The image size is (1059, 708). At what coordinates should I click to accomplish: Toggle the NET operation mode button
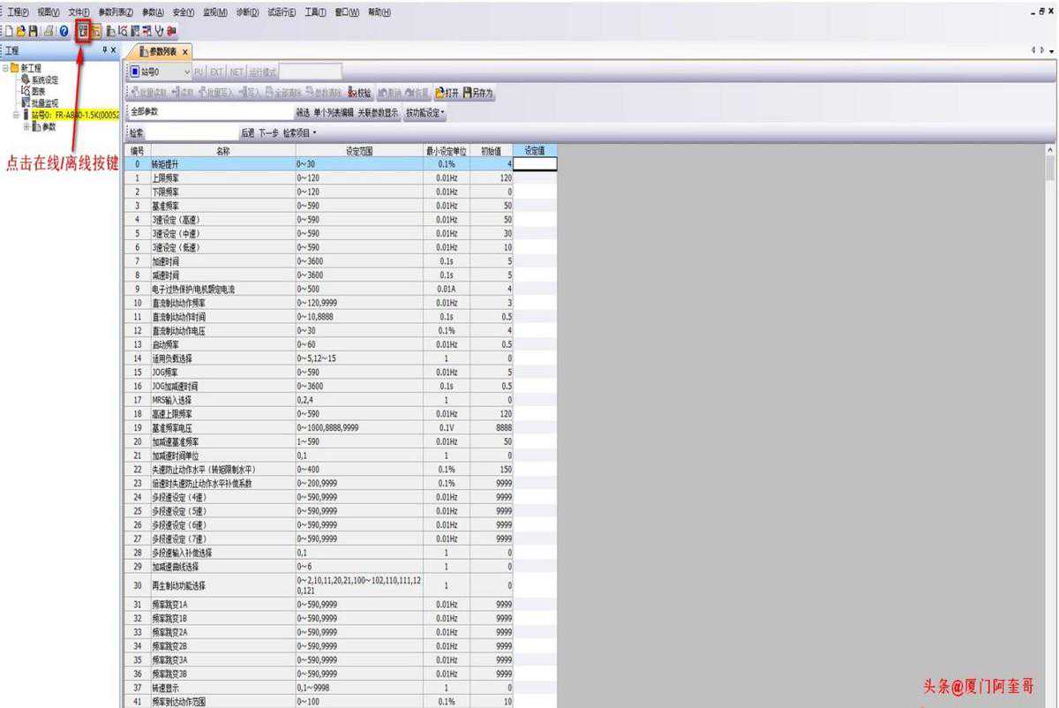click(237, 72)
